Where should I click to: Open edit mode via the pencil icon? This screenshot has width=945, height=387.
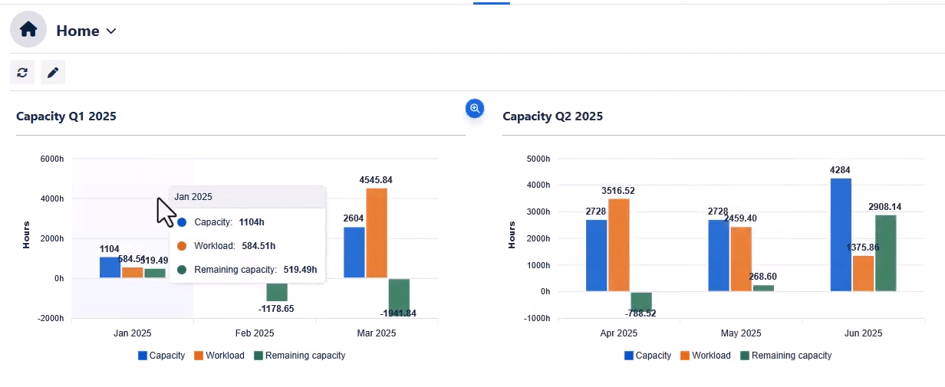click(53, 73)
